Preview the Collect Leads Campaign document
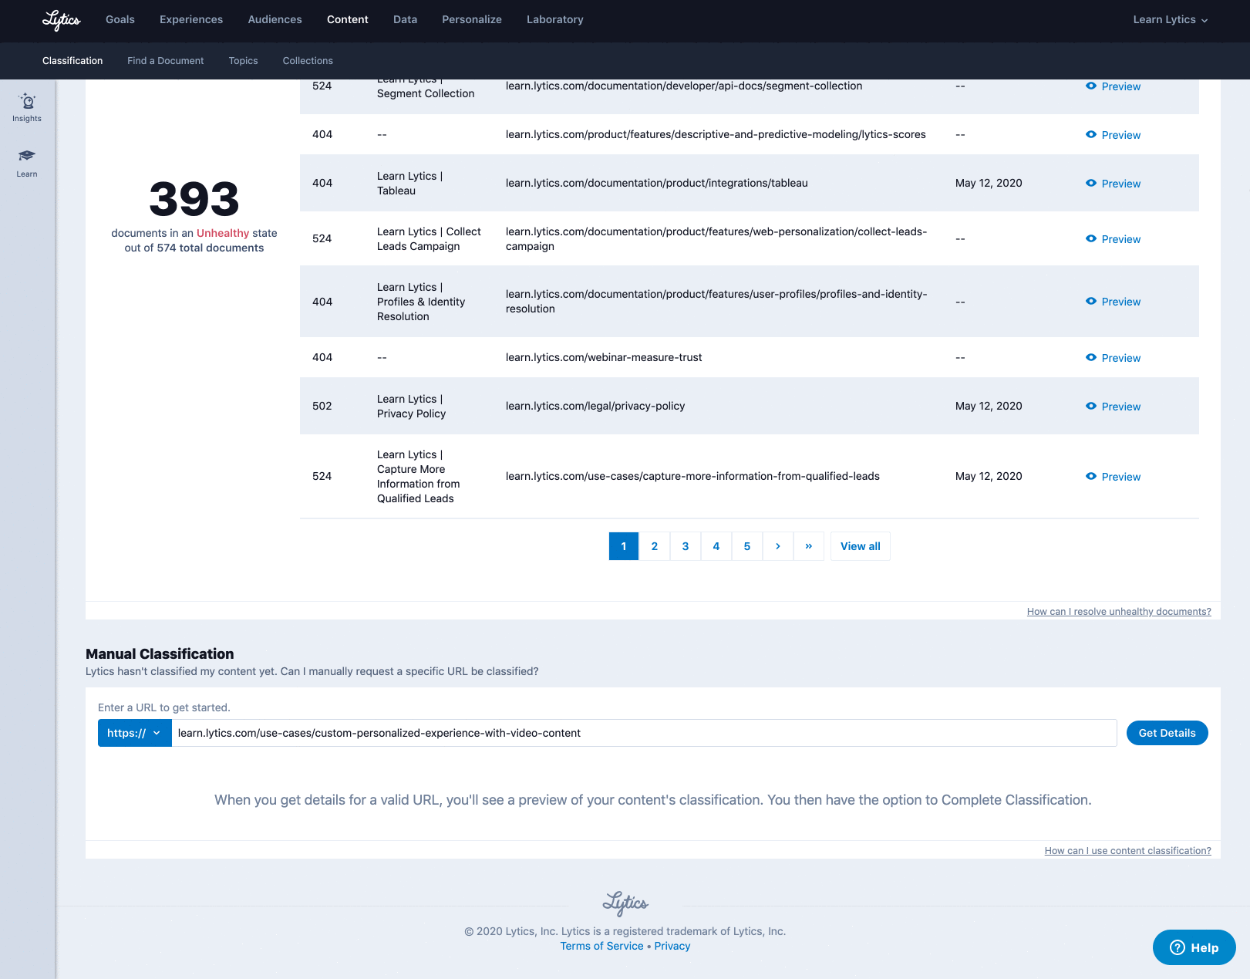 (x=1113, y=239)
